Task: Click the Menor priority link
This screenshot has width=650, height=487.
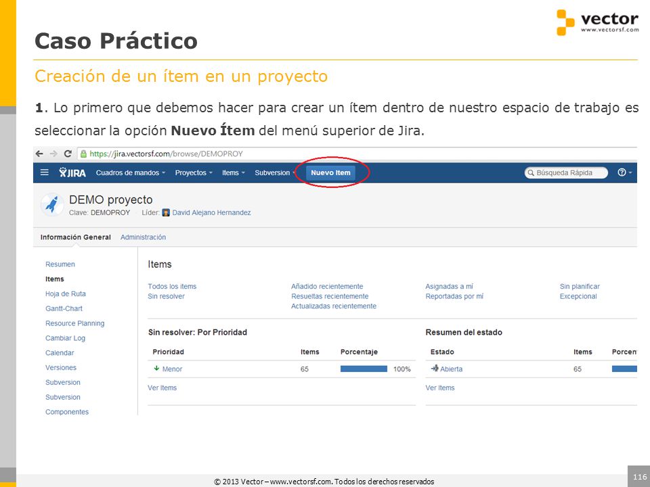Action: point(172,369)
